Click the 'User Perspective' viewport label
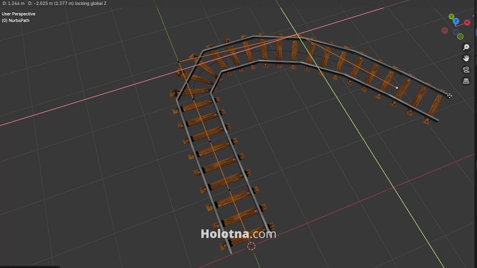This screenshot has width=477, height=268. (x=19, y=14)
